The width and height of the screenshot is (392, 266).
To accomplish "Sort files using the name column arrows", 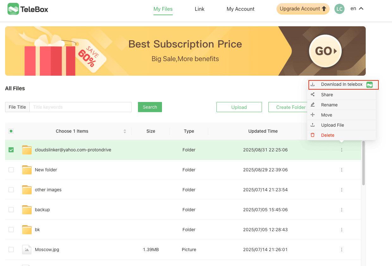I will coord(125,131).
